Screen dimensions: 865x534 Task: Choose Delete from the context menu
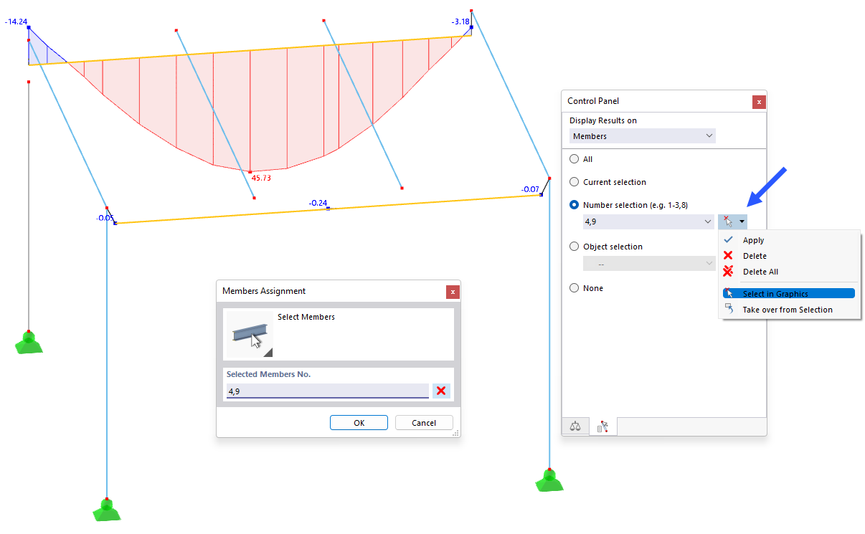tap(789, 256)
